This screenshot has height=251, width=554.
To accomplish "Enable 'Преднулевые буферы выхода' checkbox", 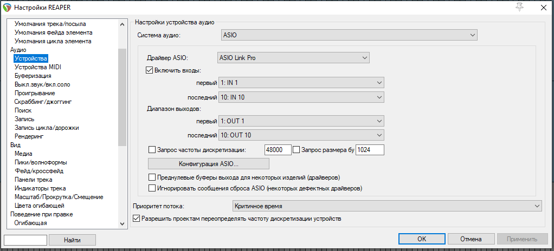I will point(152,177).
